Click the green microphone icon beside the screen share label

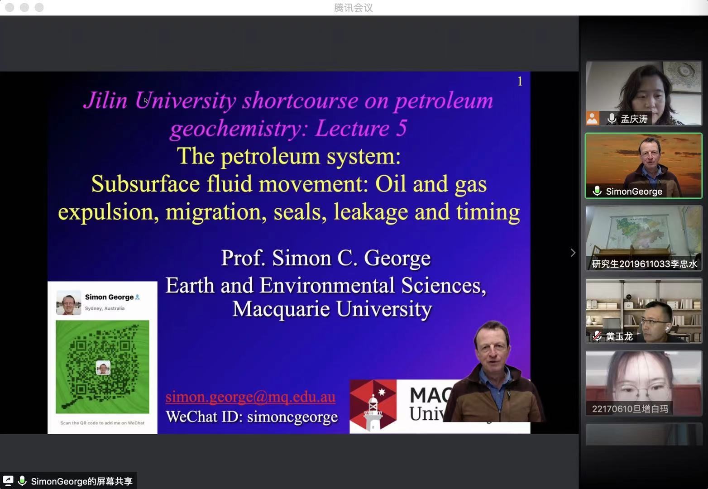coord(22,481)
